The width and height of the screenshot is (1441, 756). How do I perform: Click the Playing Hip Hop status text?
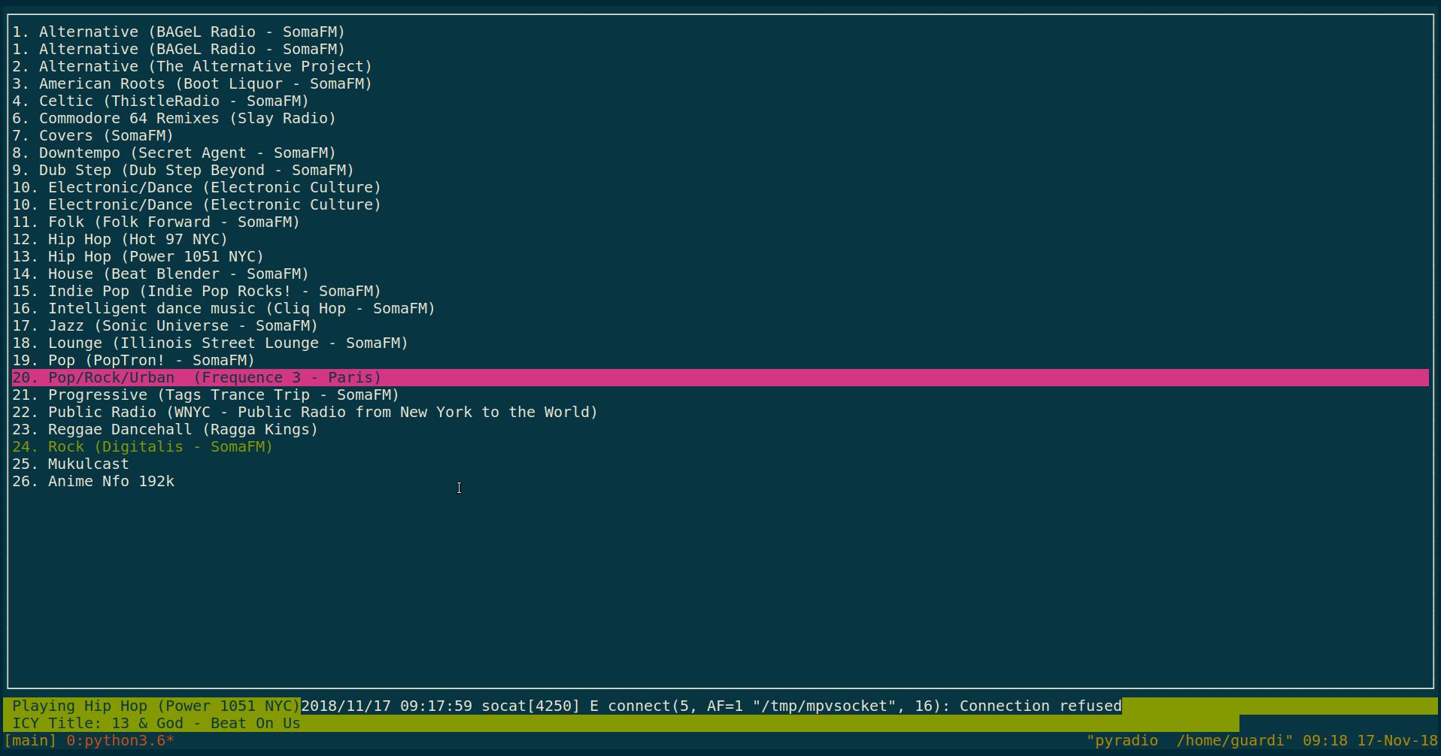click(x=156, y=706)
